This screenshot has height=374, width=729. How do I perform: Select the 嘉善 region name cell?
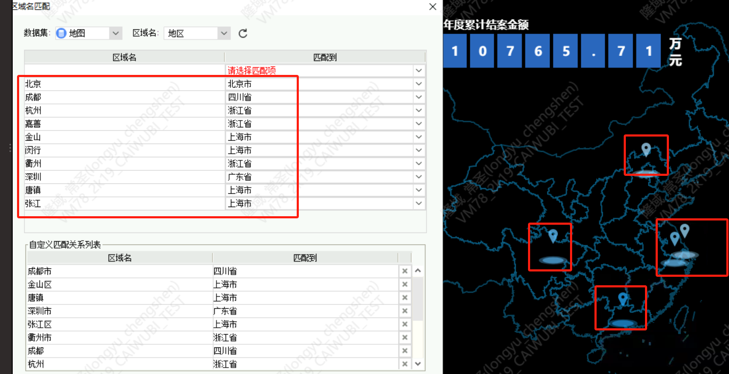click(x=124, y=124)
